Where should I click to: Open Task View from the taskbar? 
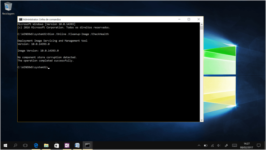(x=25, y=145)
